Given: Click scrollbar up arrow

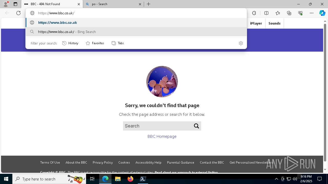Looking at the screenshot, I should pos(325,21).
